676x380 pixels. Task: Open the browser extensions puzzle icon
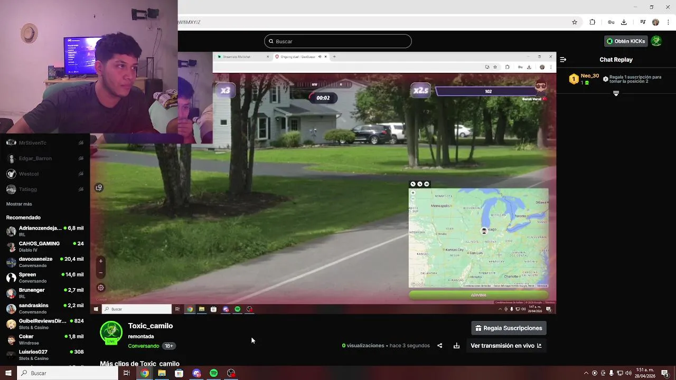coord(592,22)
